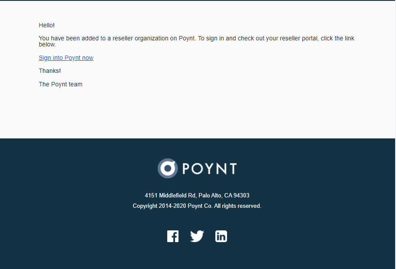Viewport: 396px width, 269px height.
Task: Open the Twitter bird icon
Action: click(197, 236)
